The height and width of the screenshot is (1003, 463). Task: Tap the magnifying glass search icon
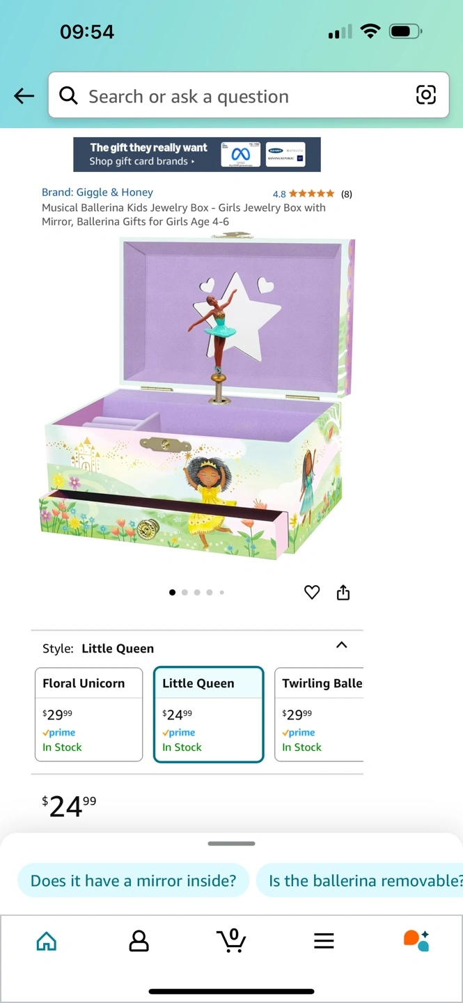[x=68, y=95]
